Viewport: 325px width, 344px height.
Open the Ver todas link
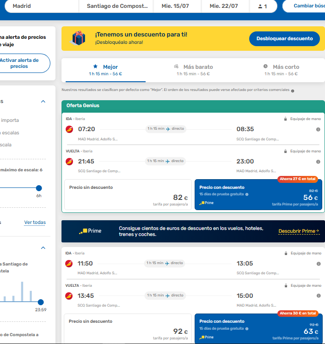(35, 223)
